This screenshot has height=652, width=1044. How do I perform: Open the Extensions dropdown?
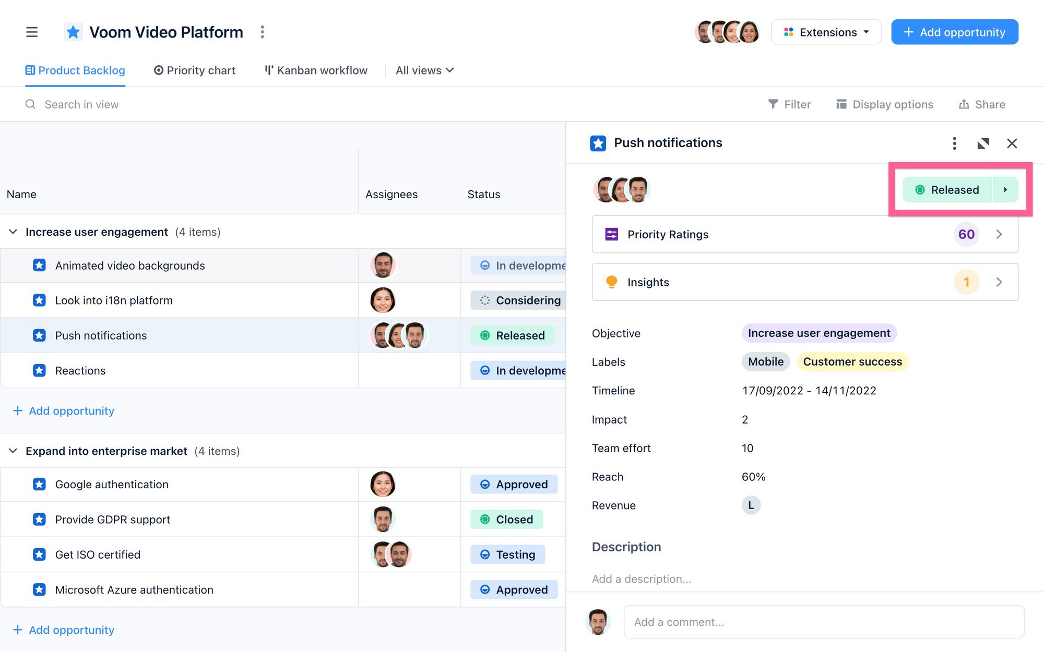[x=826, y=32]
